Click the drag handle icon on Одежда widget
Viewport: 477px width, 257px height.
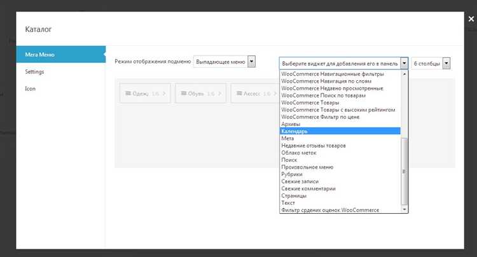128,94
